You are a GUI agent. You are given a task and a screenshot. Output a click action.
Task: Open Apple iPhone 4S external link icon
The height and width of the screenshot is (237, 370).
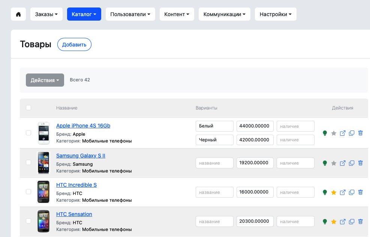pos(343,133)
